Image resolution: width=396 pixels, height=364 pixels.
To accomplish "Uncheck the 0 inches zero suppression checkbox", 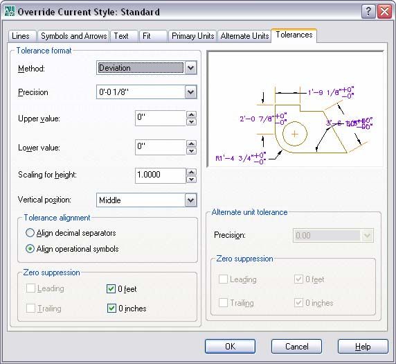I will point(111,308).
